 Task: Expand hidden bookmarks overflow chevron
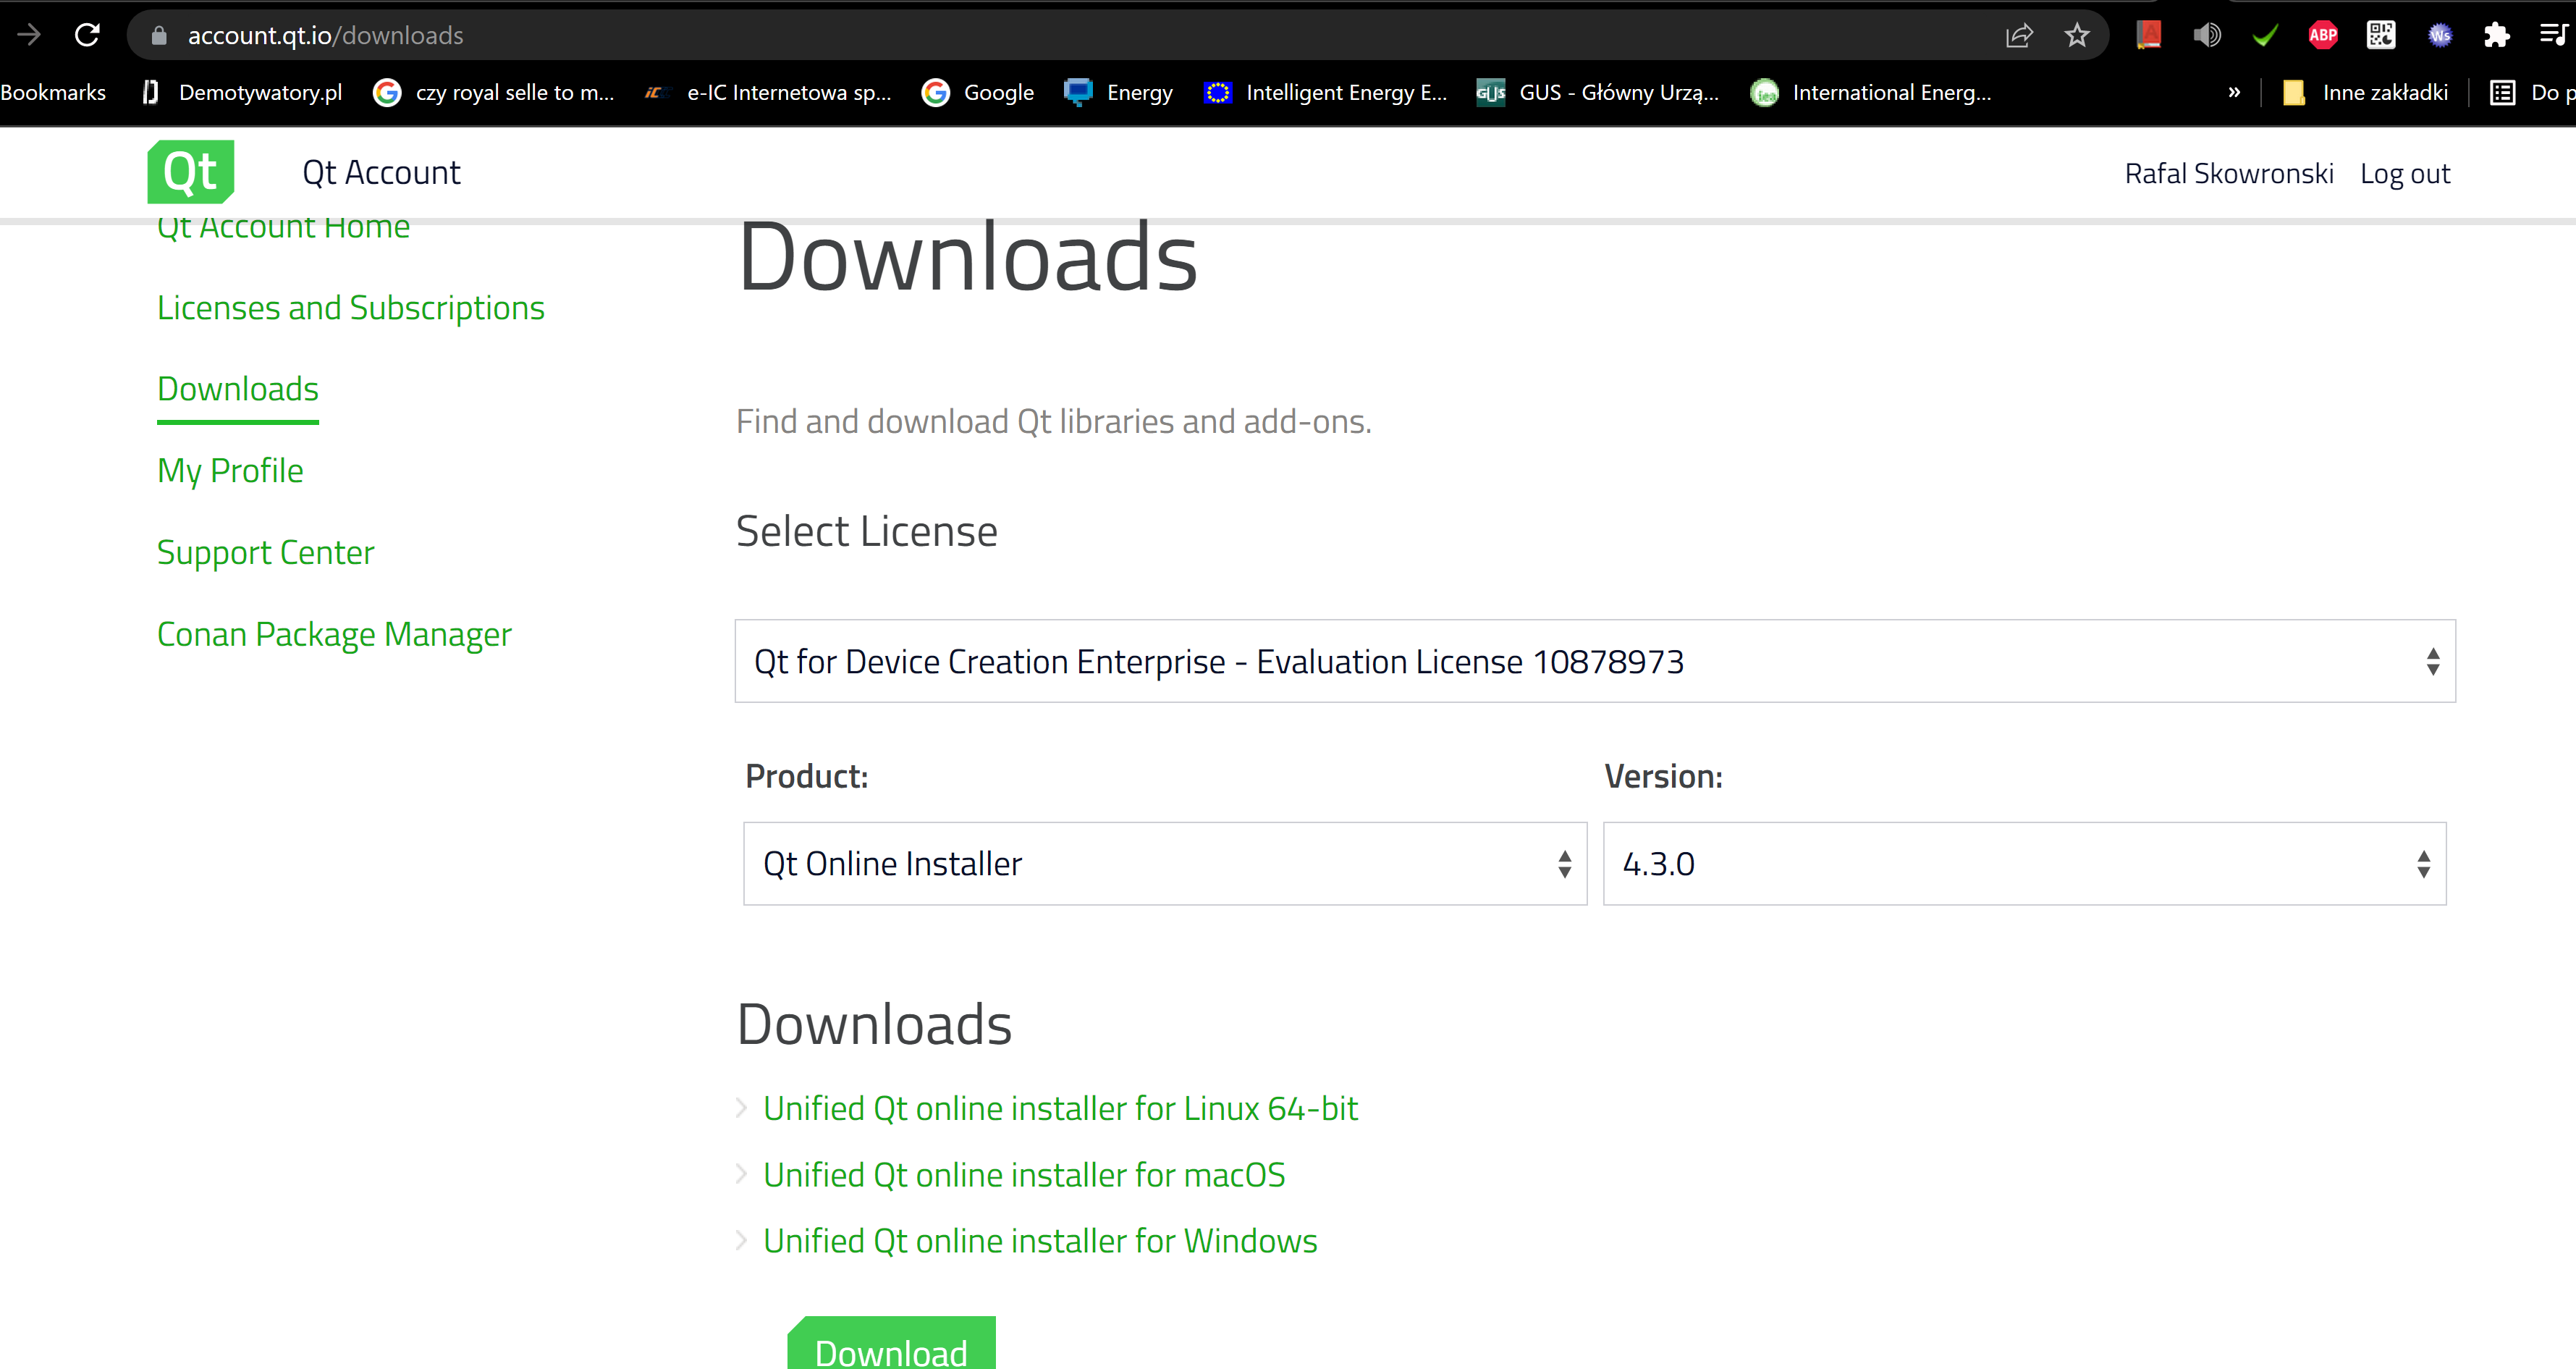click(2233, 92)
